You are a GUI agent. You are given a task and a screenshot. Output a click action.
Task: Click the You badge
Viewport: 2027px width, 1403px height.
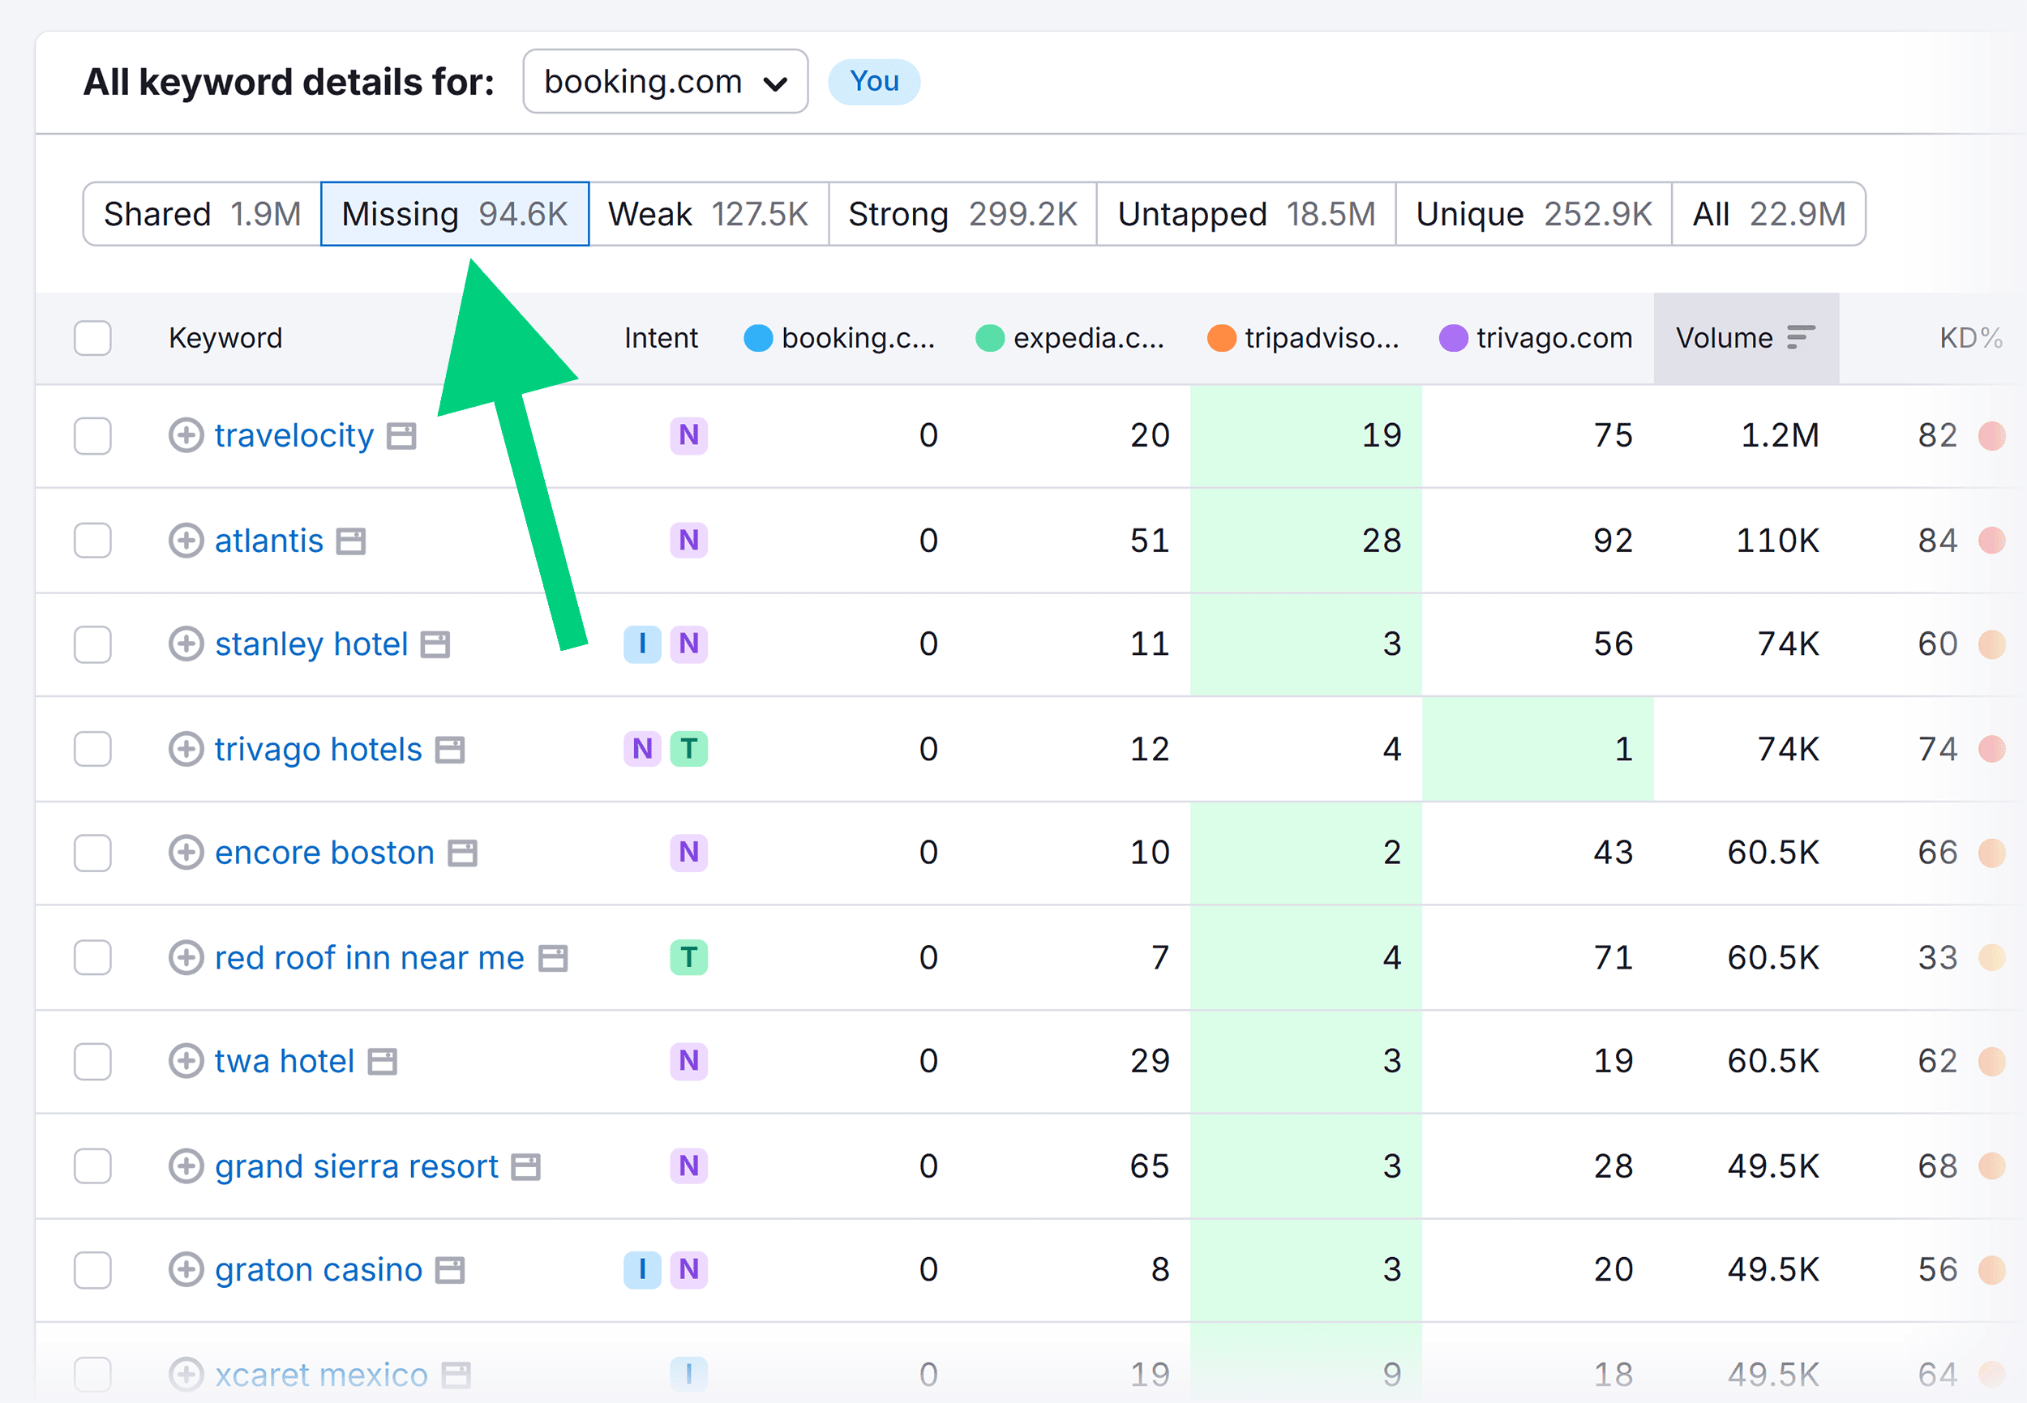pos(873,81)
